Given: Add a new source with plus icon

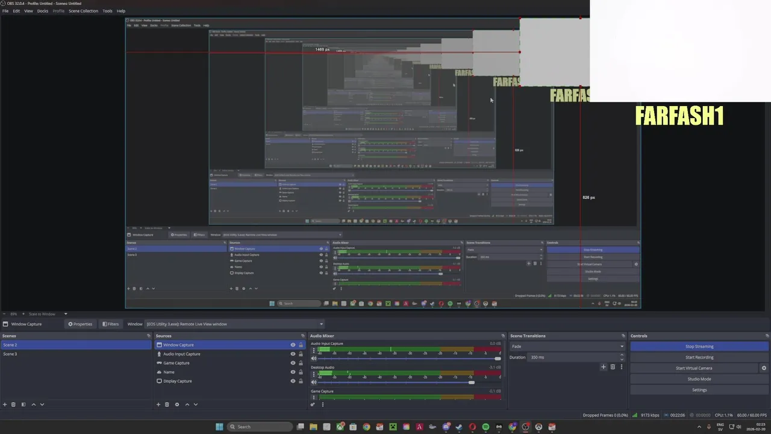Looking at the screenshot, I should click(158, 404).
